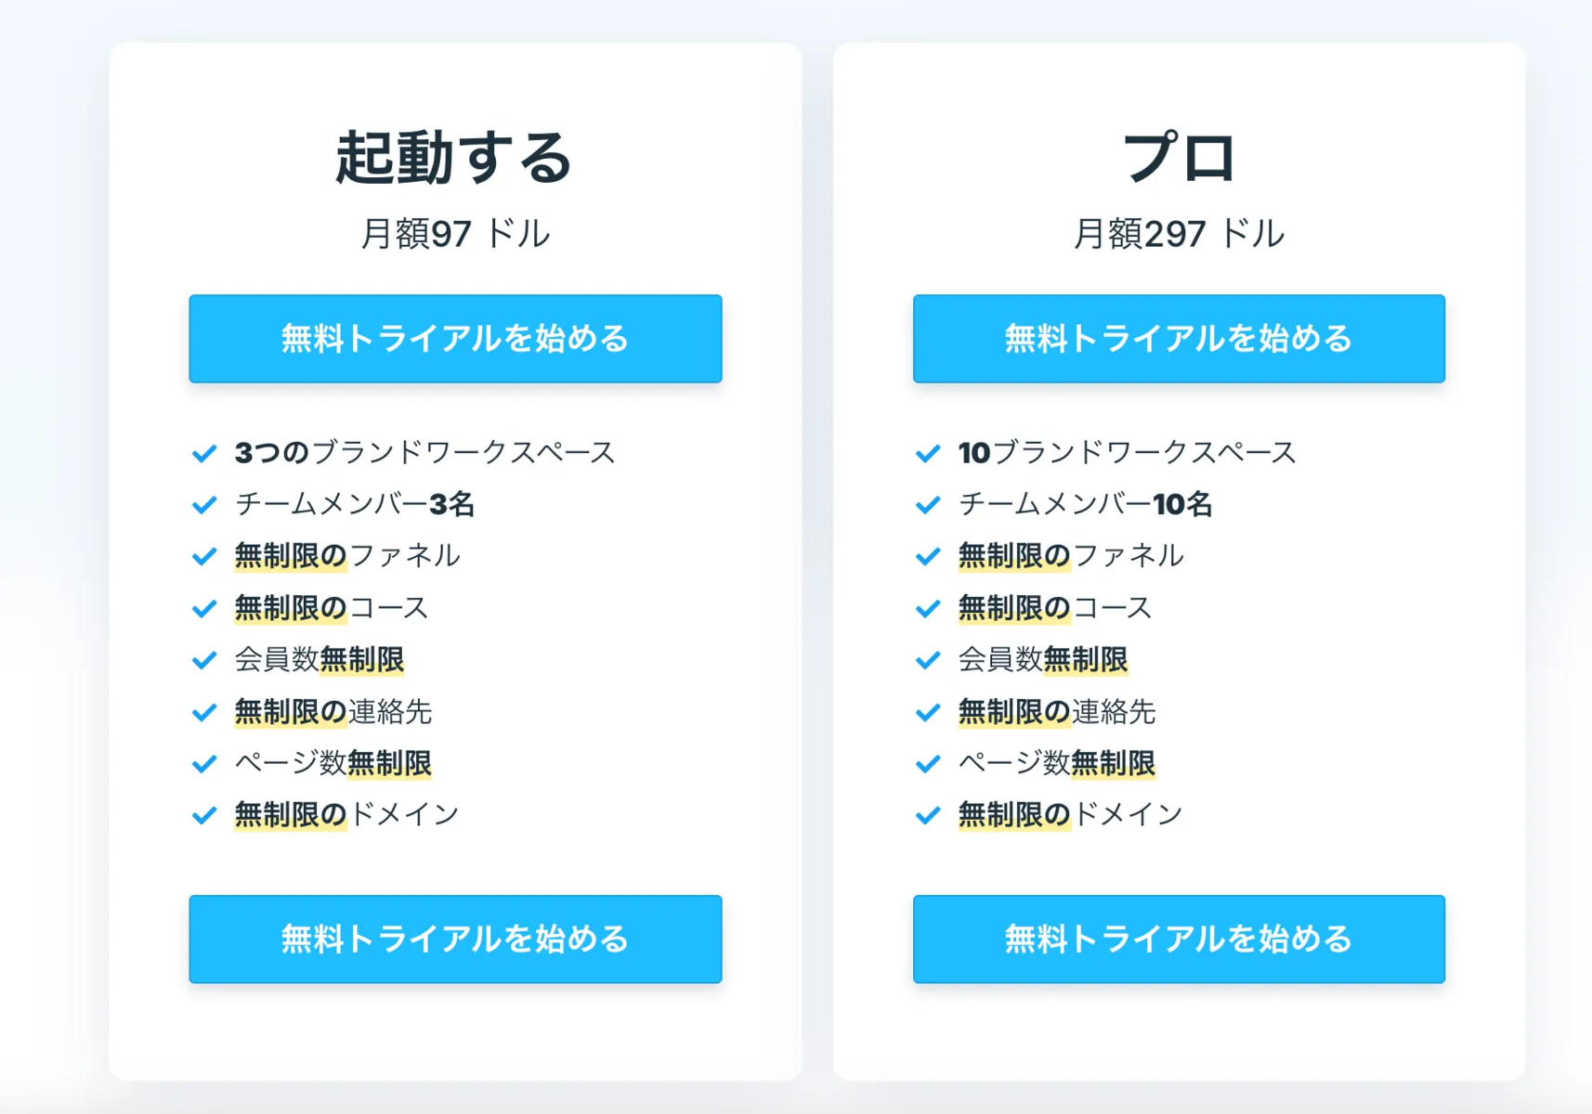The width and height of the screenshot is (1592, 1114).
Task: Click the checkmark beside 10ブランドワークスペース
Action: coord(926,454)
